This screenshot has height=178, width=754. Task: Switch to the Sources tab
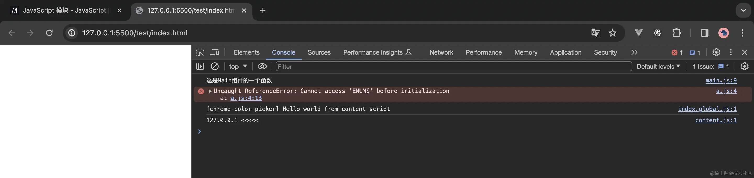click(x=319, y=52)
